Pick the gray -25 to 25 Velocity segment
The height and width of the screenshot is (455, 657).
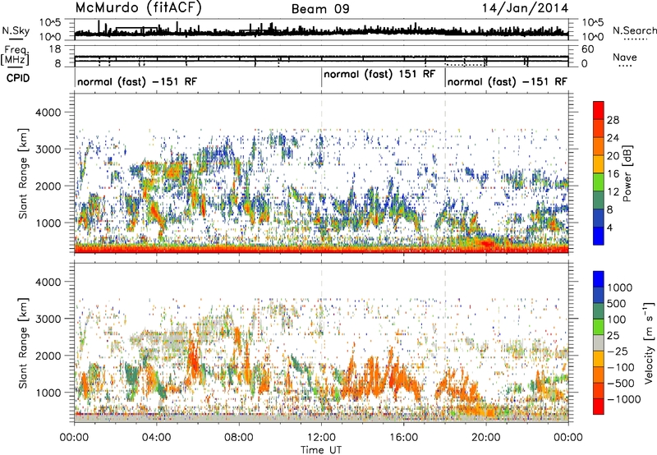point(599,343)
